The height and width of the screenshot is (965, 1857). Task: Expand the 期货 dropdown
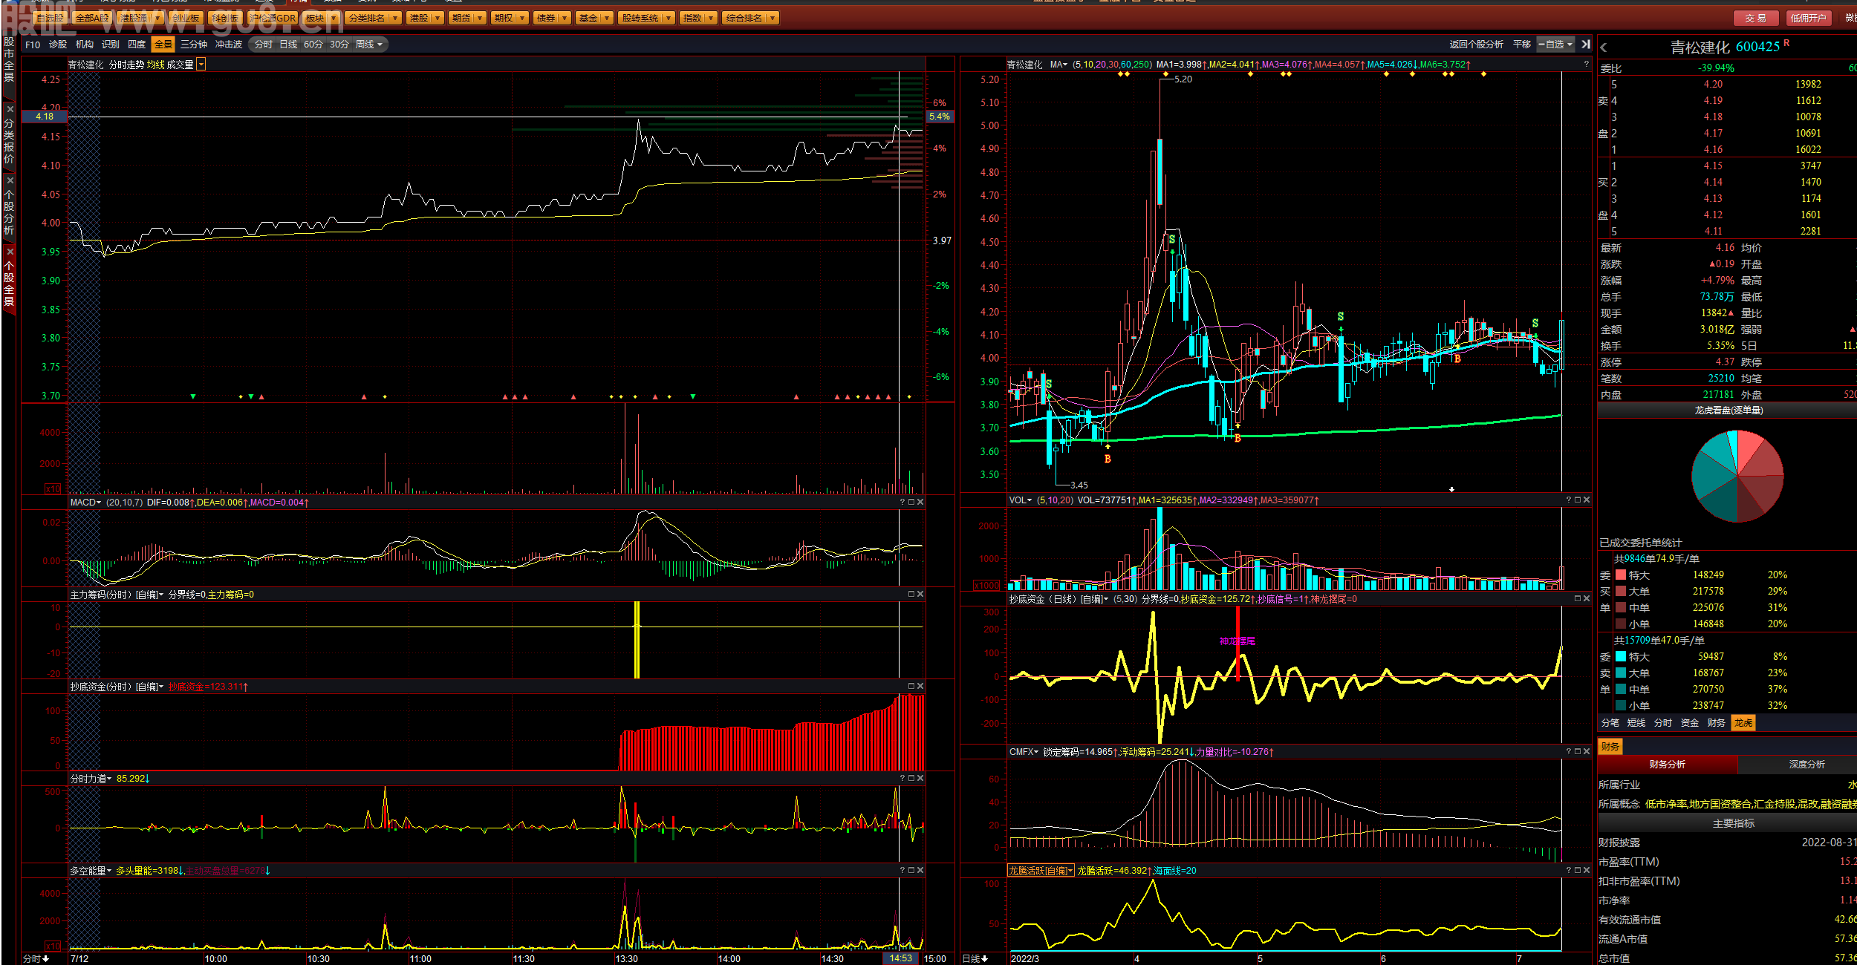(481, 18)
